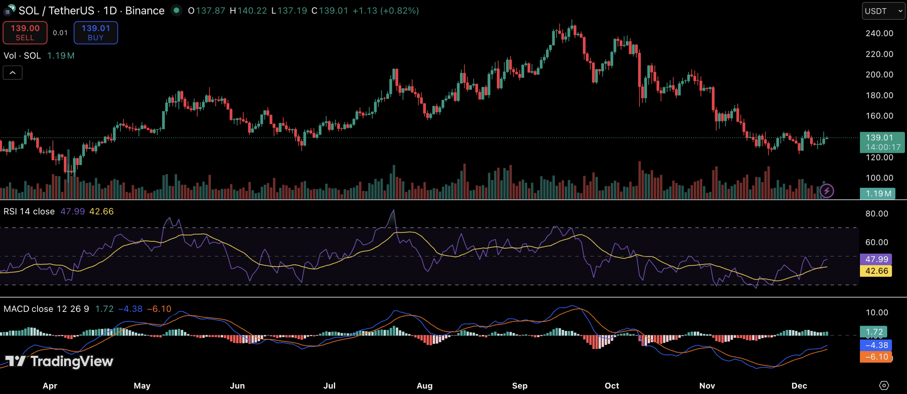The height and width of the screenshot is (394, 907).
Task: Open chart settings hexagon gear icon
Action: [884, 386]
